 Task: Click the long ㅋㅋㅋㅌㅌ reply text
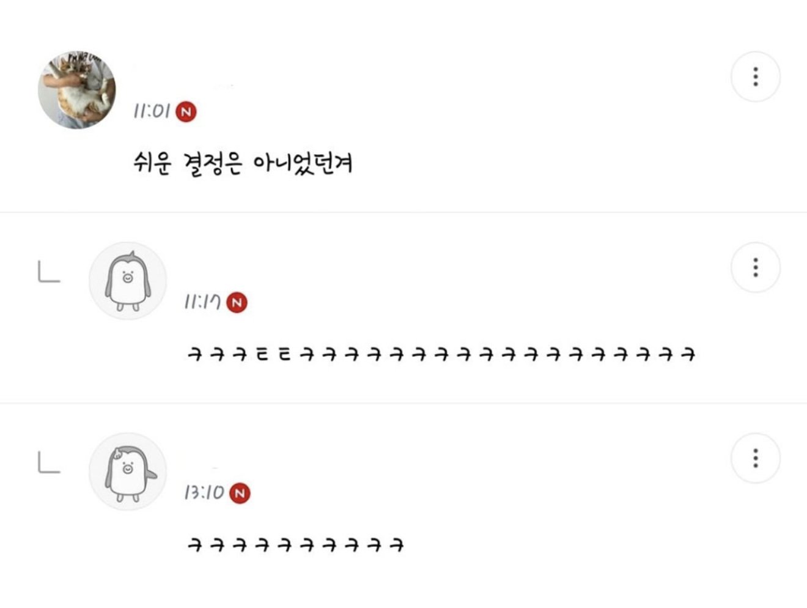point(441,354)
